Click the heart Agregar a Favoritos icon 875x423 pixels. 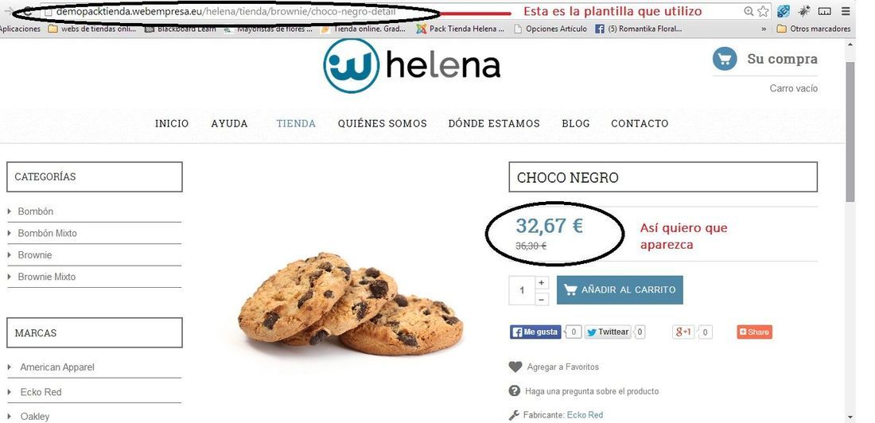[515, 367]
